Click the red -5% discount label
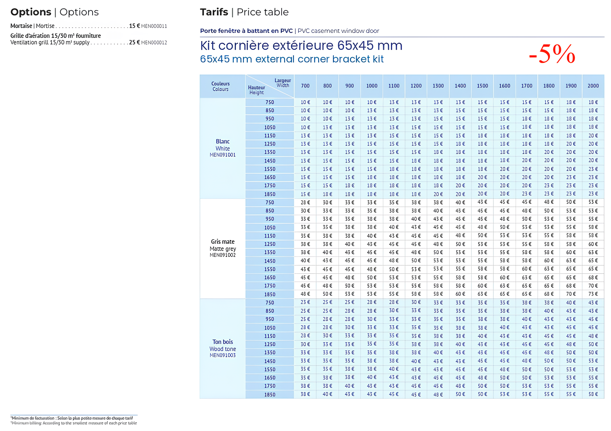This screenshot has width=611, height=431. tap(551, 54)
